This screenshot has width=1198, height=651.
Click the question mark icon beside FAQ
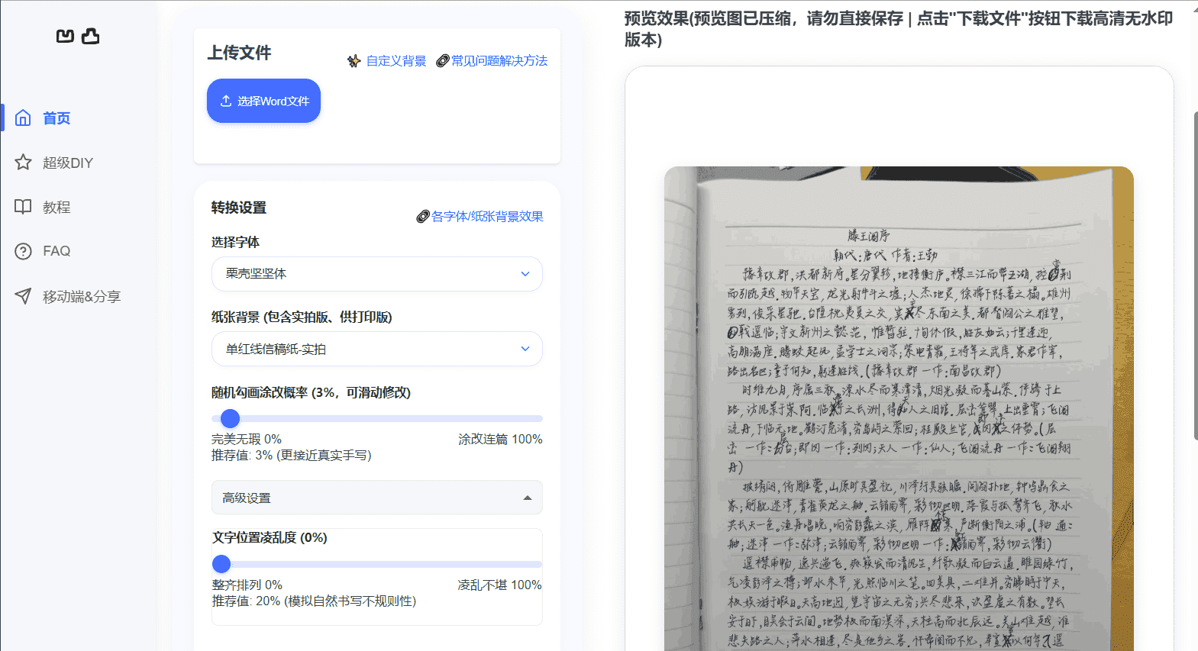(x=23, y=251)
